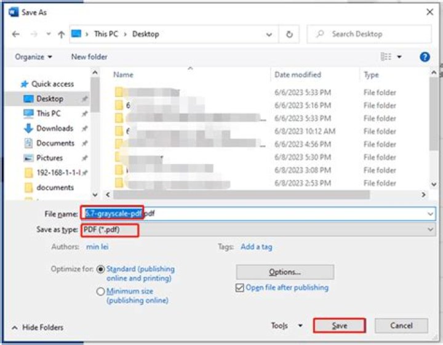
Task: Click the Cancel button
Action: coord(401,326)
